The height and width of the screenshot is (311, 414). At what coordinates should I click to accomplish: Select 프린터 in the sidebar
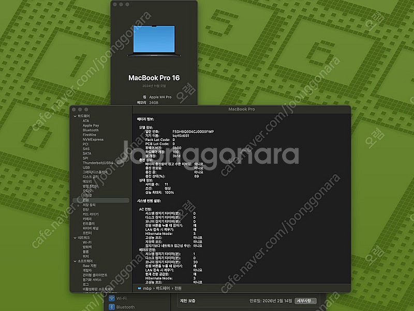87,233
